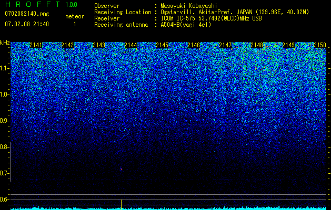The image size is (331, 210).
Task: Click the kHz axis unit label
Action: click(5, 43)
